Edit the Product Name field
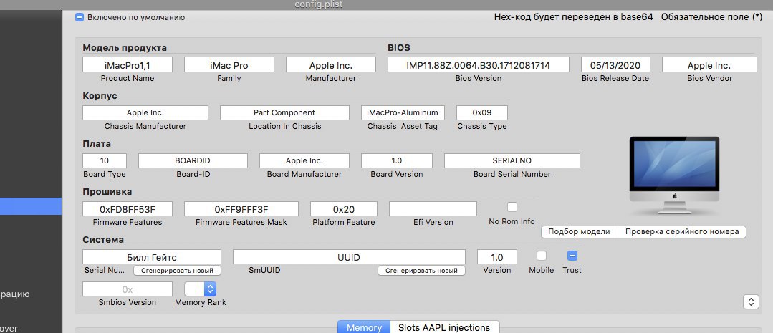773x333 pixels. coord(128,65)
